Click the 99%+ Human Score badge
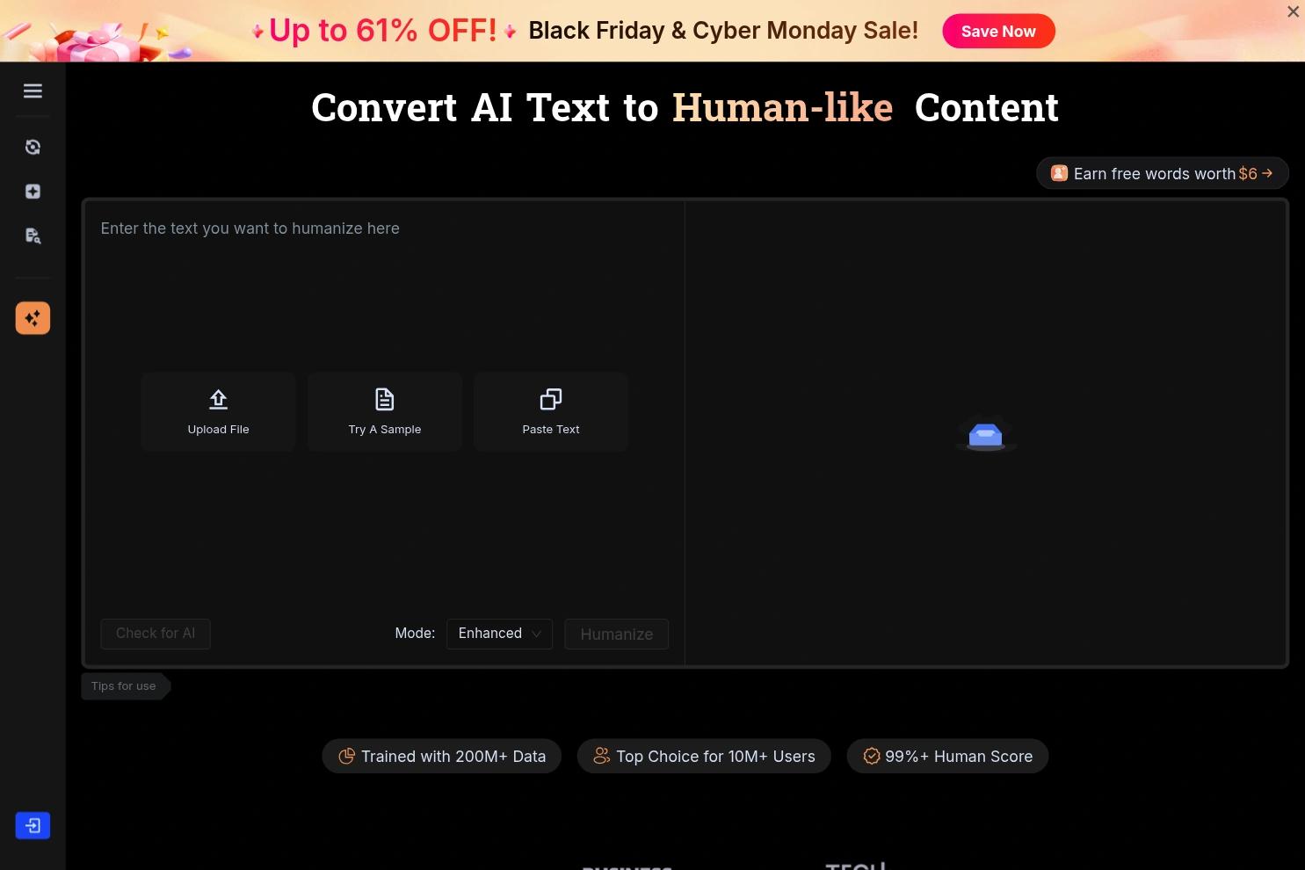The height and width of the screenshot is (870, 1305). [947, 756]
